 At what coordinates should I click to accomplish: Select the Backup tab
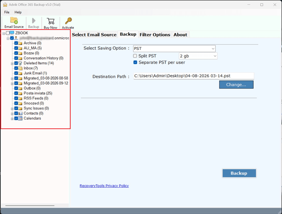coord(128,34)
